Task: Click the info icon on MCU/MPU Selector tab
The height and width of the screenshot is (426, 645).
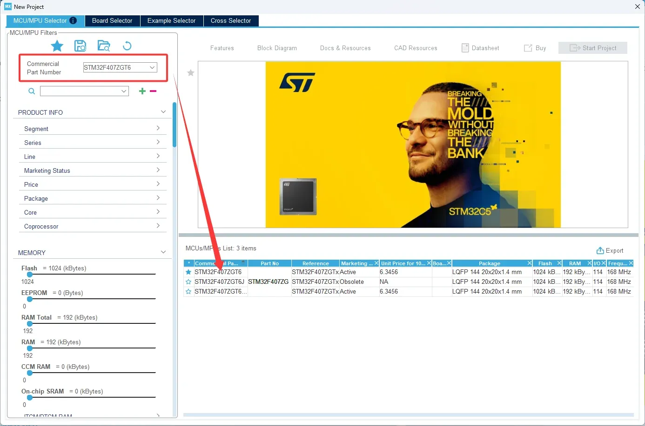Action: coord(73,20)
